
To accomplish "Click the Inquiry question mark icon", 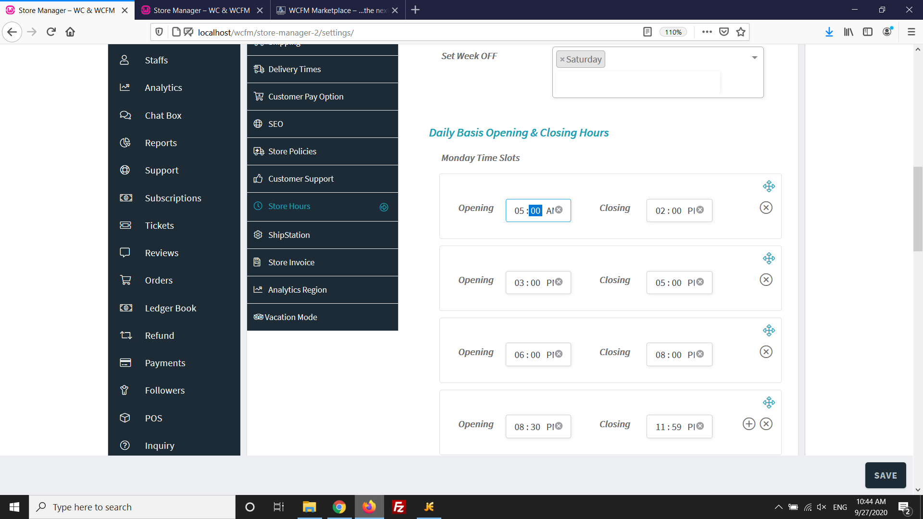I will [x=125, y=445].
